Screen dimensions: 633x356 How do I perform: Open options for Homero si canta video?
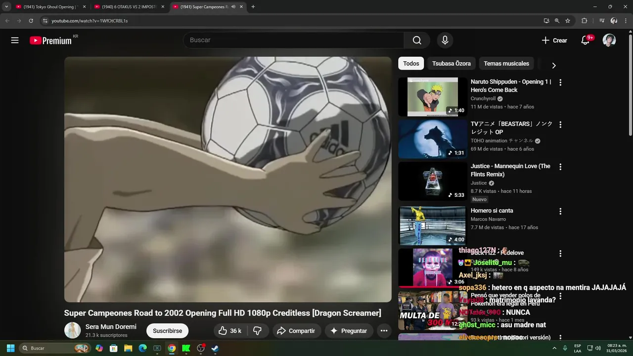click(x=560, y=211)
